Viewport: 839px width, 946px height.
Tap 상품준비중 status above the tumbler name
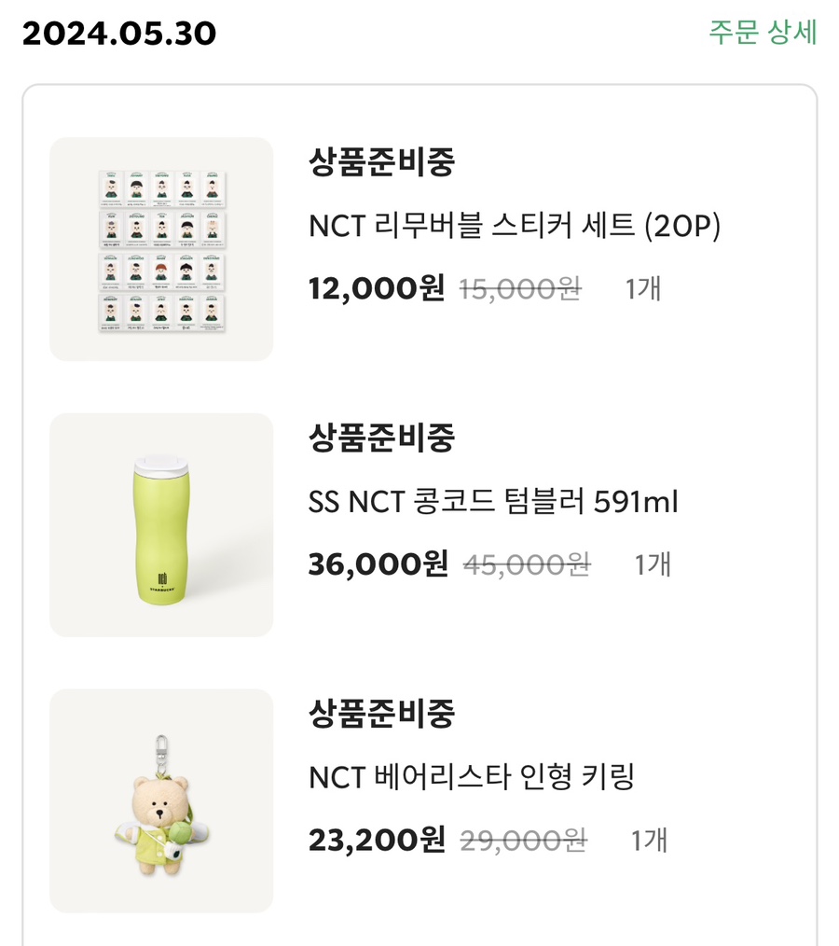(x=381, y=438)
